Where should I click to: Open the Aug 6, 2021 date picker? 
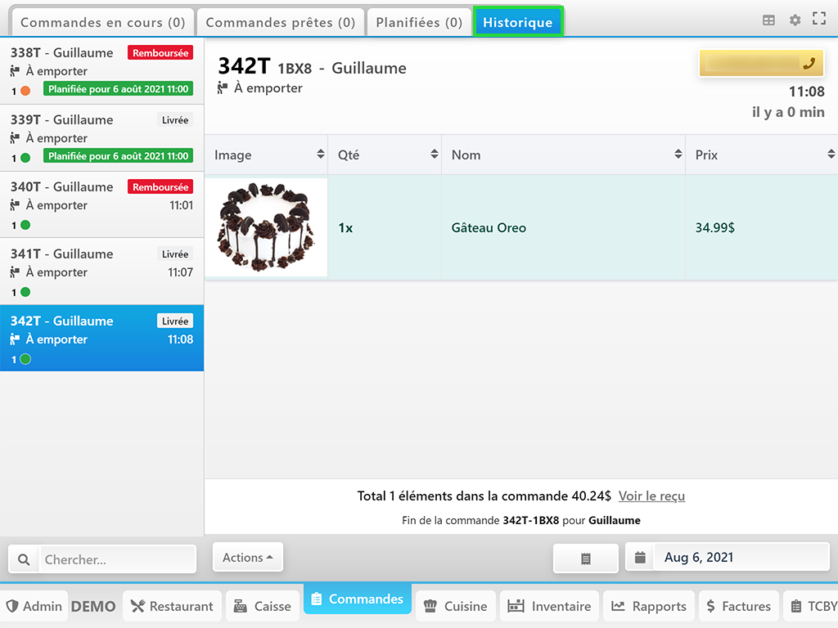coord(728,558)
